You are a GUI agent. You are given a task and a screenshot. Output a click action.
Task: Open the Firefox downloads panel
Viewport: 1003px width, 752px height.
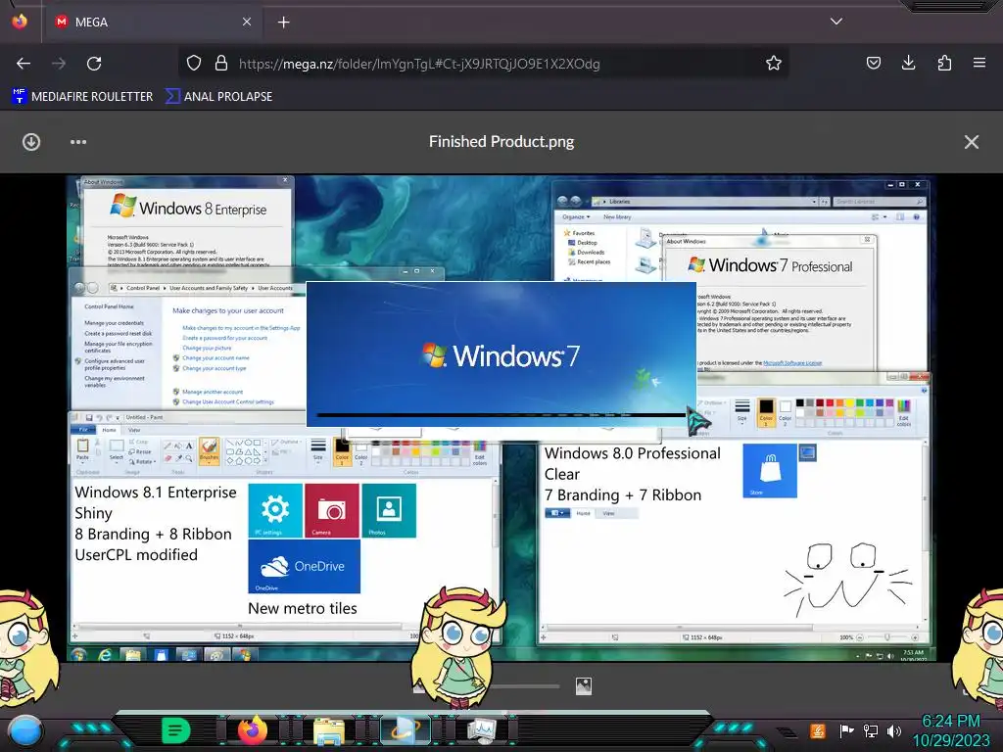point(908,63)
